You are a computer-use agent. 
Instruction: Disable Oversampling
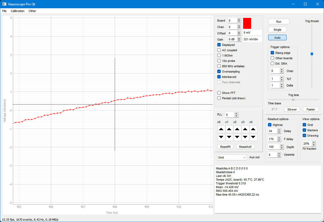219,72
